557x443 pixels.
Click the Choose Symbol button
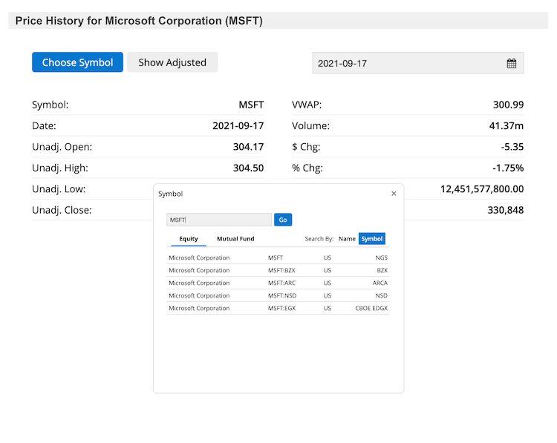[77, 62]
